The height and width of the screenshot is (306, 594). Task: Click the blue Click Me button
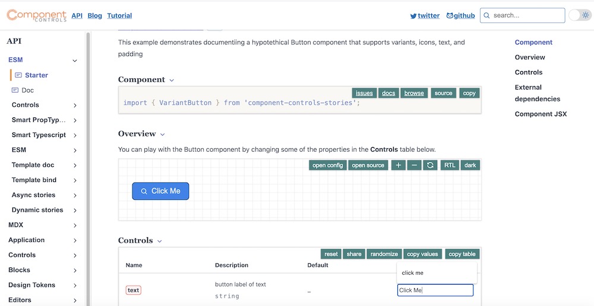coord(160,191)
